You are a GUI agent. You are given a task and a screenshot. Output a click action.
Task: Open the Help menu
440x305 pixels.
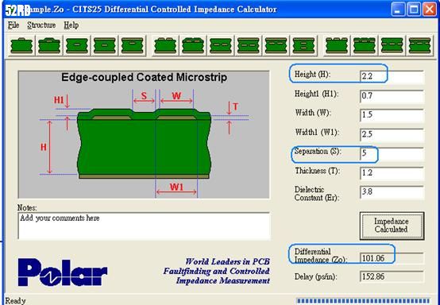pyautogui.click(x=71, y=25)
